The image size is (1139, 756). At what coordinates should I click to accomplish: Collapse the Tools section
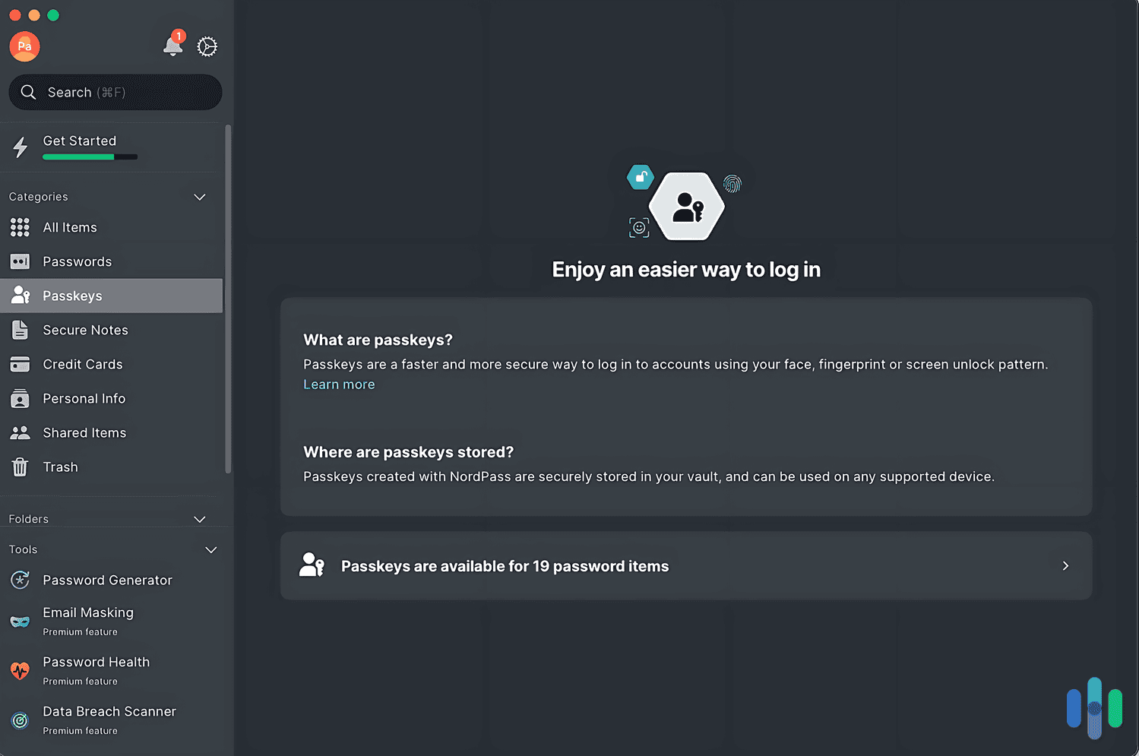(210, 549)
